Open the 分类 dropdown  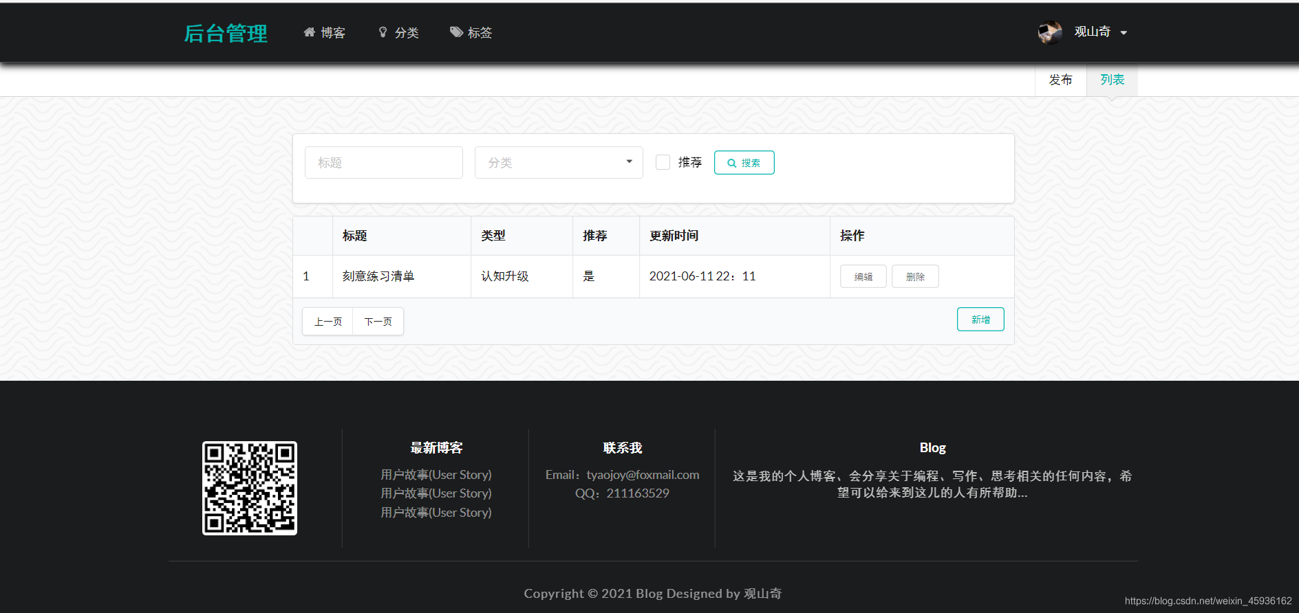tap(559, 162)
